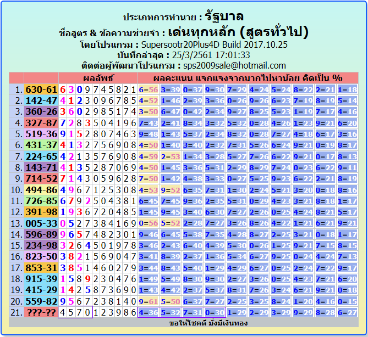
Task: Select the score cell 9=45 in row 12
Action: (171, 212)
